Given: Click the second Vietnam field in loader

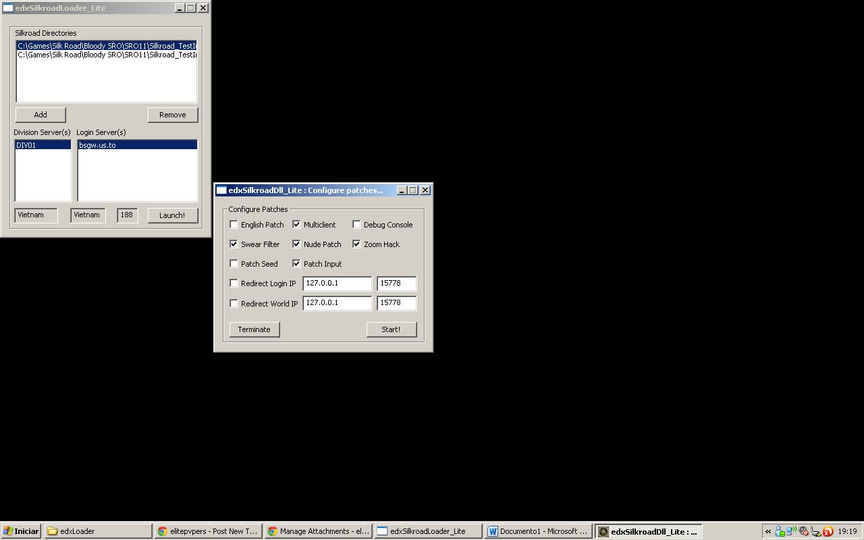Looking at the screenshot, I should pyautogui.click(x=88, y=215).
